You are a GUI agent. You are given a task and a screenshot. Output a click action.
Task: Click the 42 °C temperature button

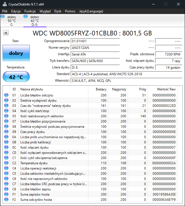pos(16,77)
